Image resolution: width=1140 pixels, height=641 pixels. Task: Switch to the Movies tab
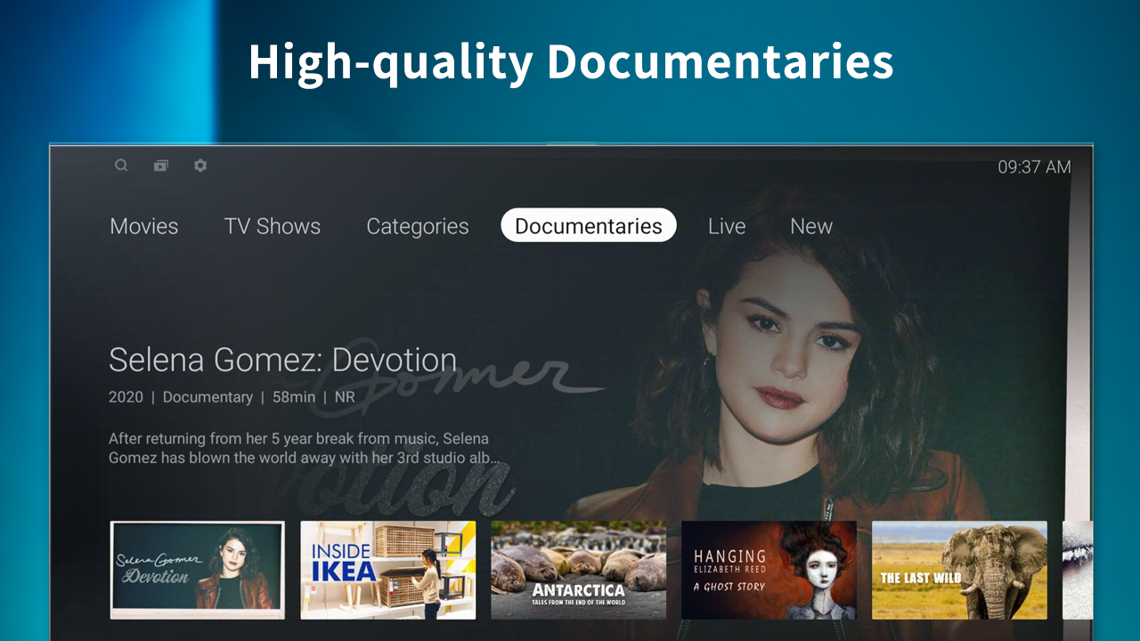point(143,226)
